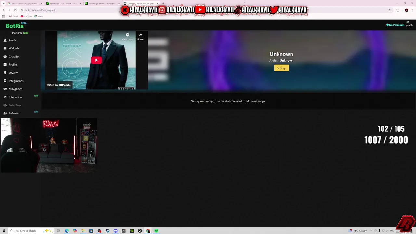The image size is (416, 234).
Task: Click Go Premium
Action: click(395, 25)
